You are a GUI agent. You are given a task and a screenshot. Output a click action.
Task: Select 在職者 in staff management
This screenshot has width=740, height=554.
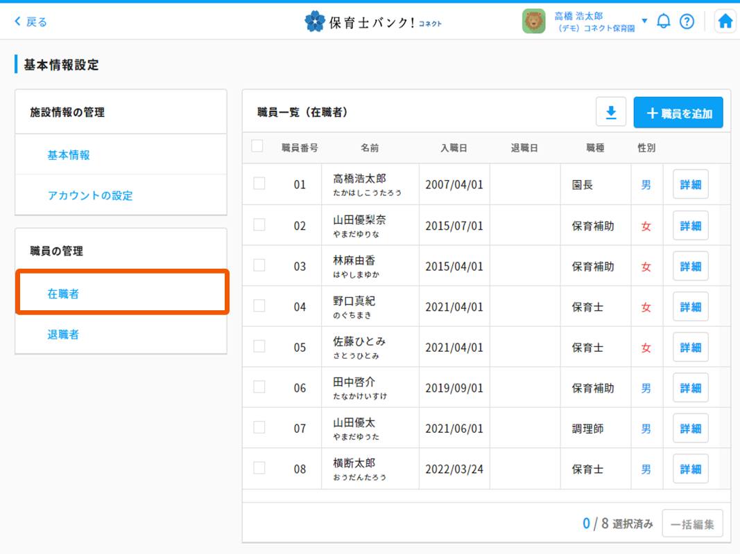63,294
